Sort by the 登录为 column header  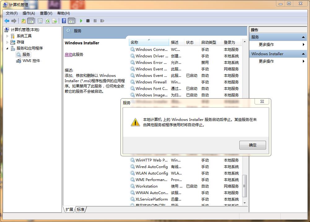pos(232,42)
